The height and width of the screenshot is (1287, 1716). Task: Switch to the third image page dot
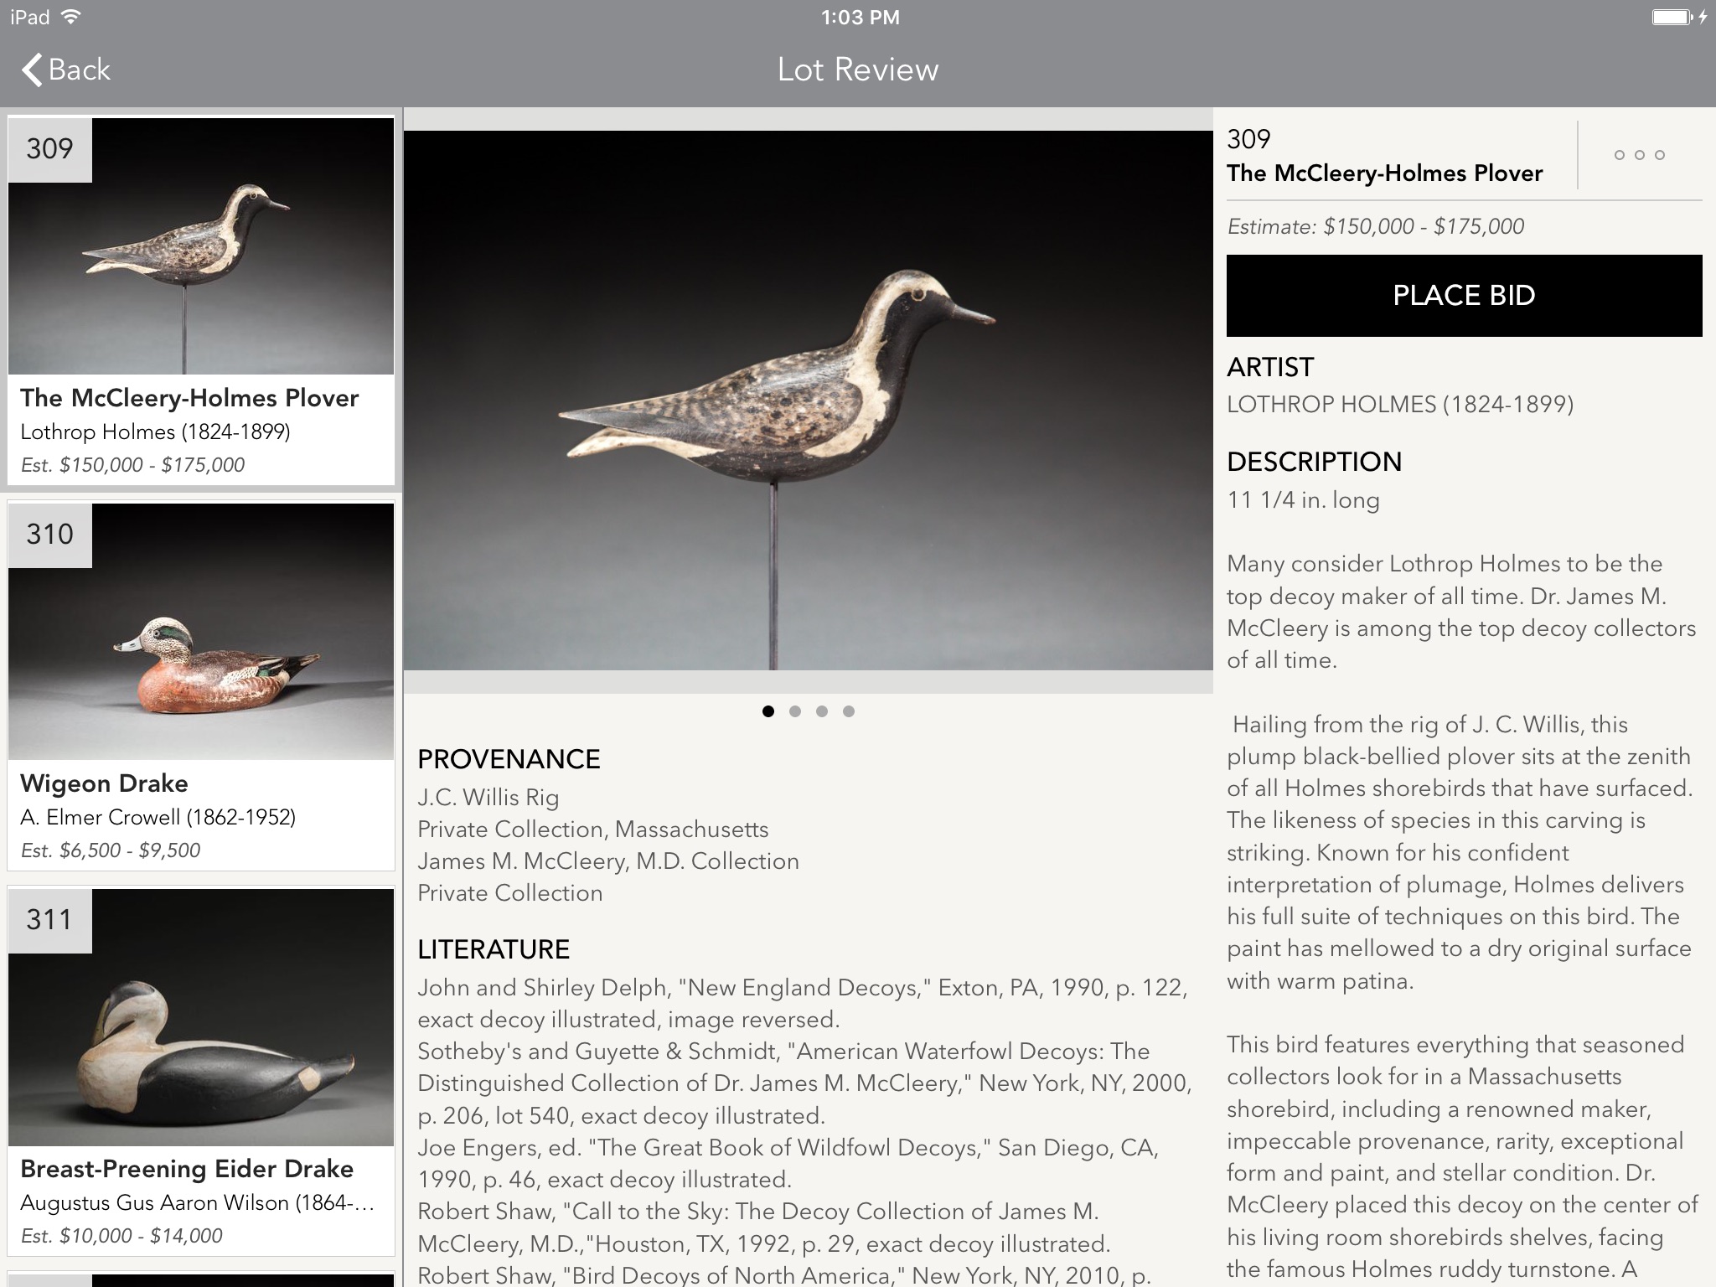tap(822, 711)
